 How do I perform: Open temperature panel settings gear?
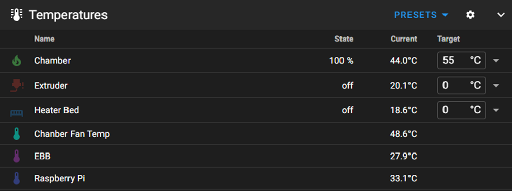[x=470, y=15]
